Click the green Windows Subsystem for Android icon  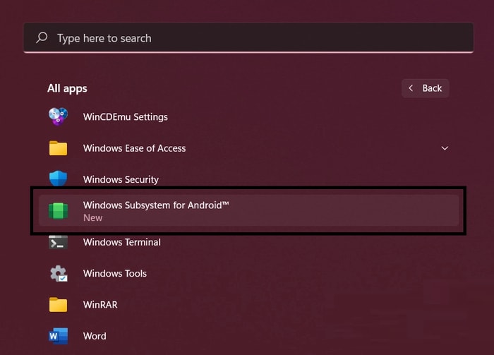coord(58,210)
